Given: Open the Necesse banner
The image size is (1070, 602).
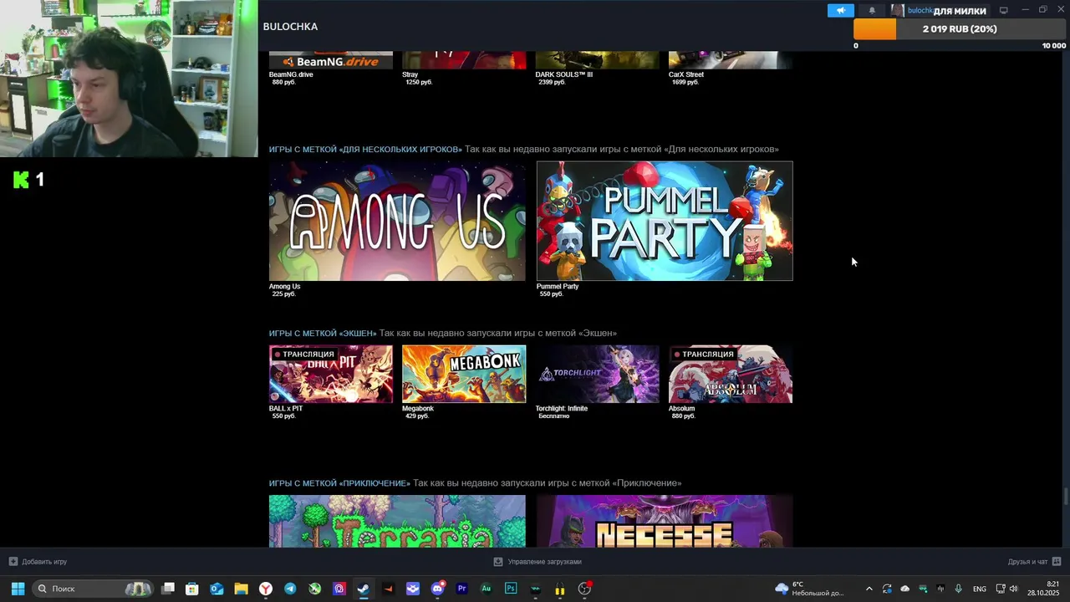Looking at the screenshot, I should click(665, 522).
